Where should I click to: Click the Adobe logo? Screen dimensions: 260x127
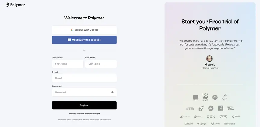[x=215, y=123]
